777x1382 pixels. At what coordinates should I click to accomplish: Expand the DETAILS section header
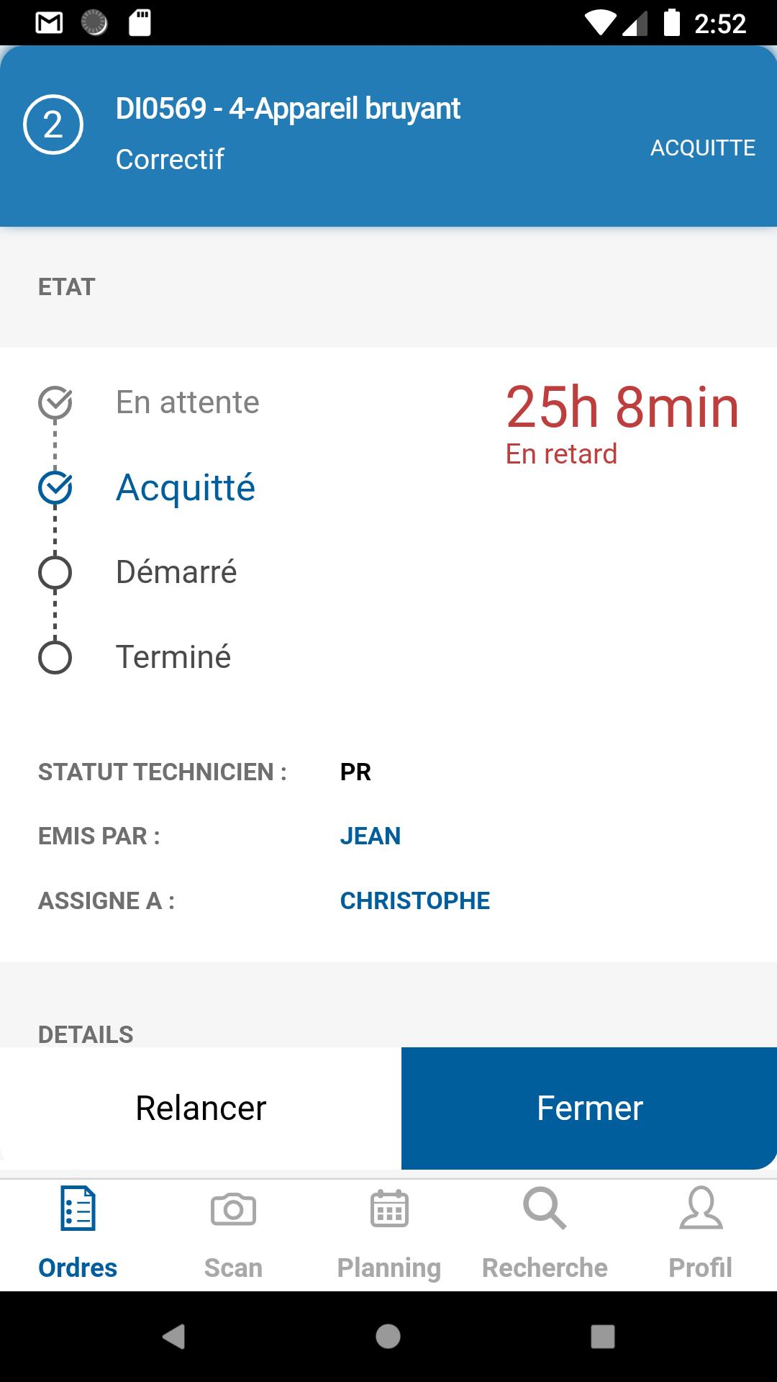[x=86, y=1034]
